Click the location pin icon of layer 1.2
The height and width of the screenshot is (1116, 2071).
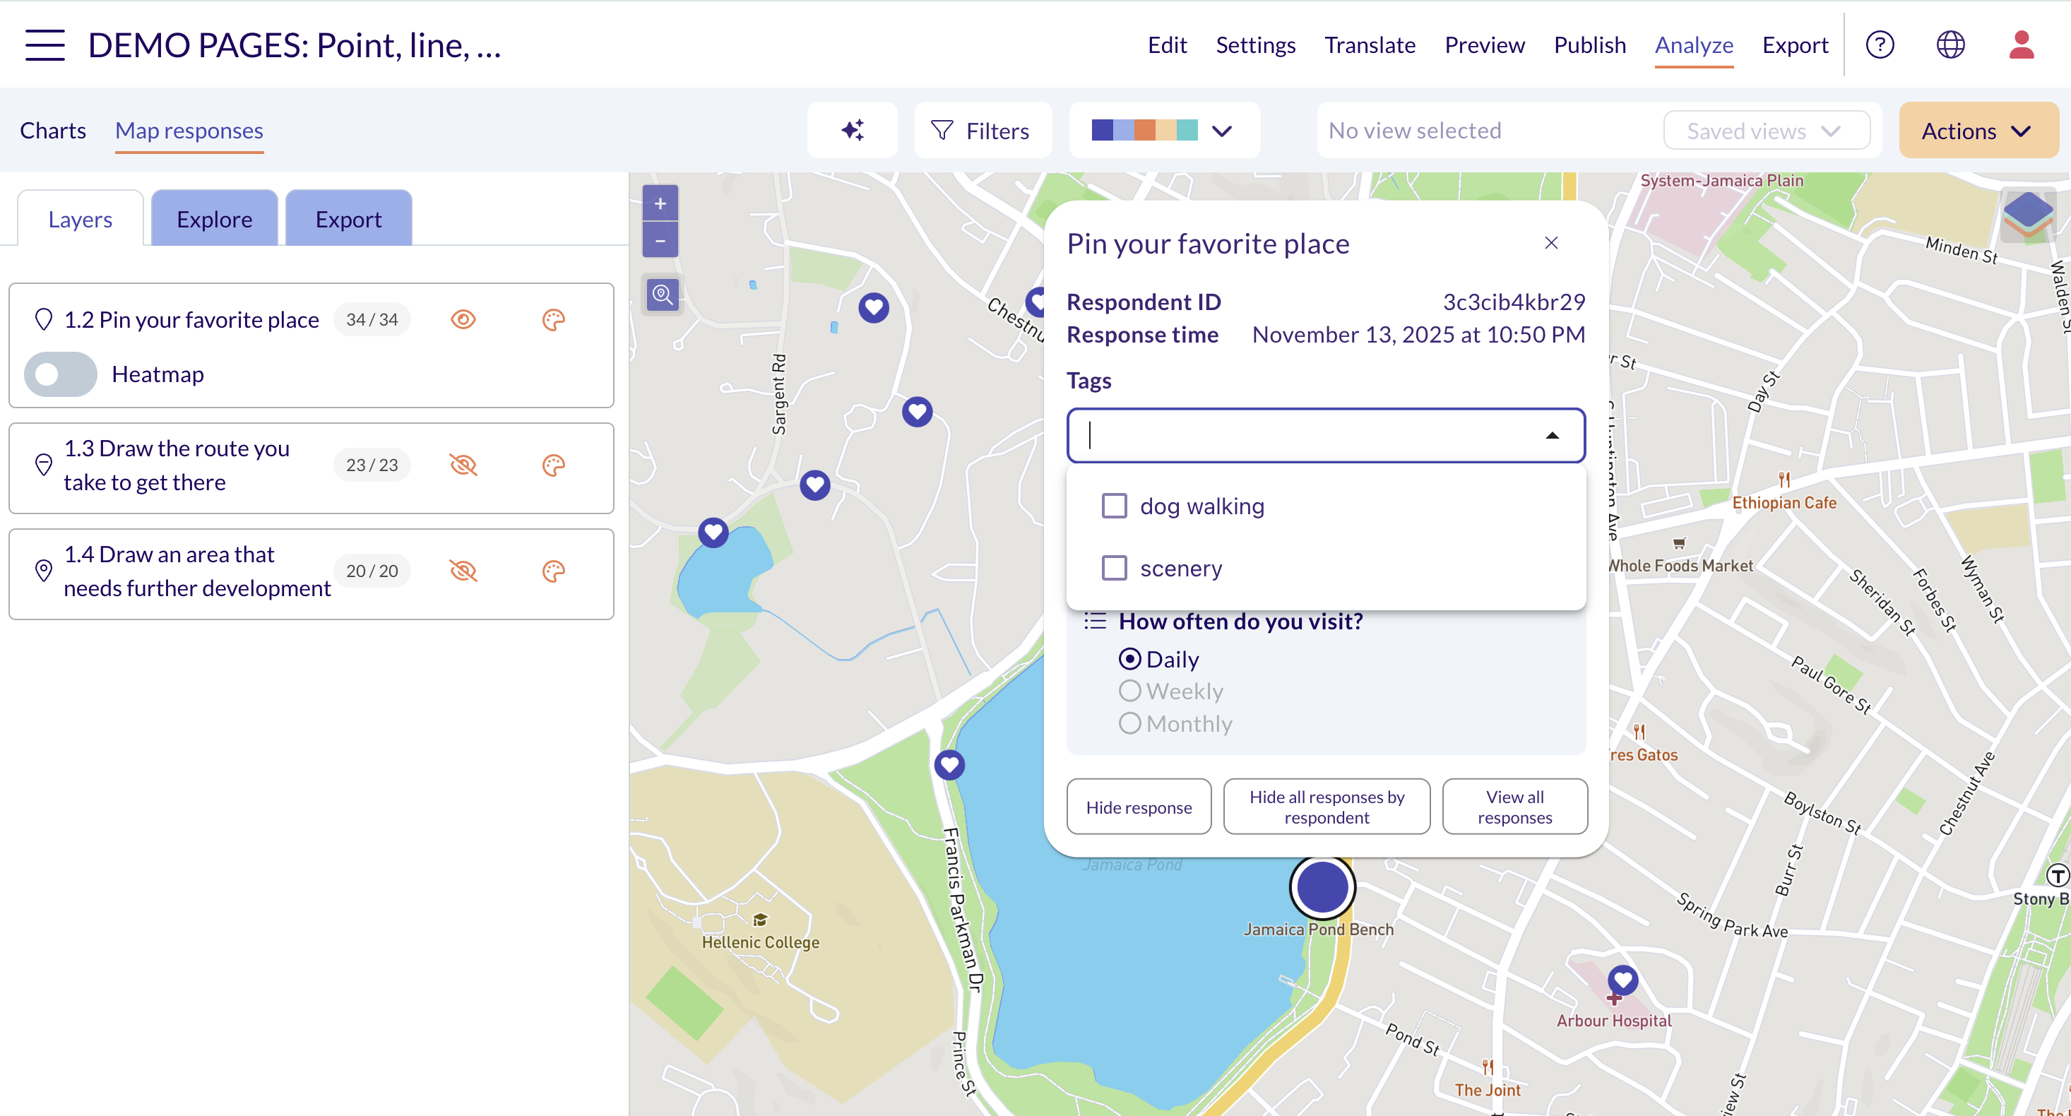tap(43, 320)
